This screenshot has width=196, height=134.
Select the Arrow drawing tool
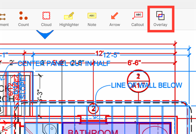(x=115, y=19)
